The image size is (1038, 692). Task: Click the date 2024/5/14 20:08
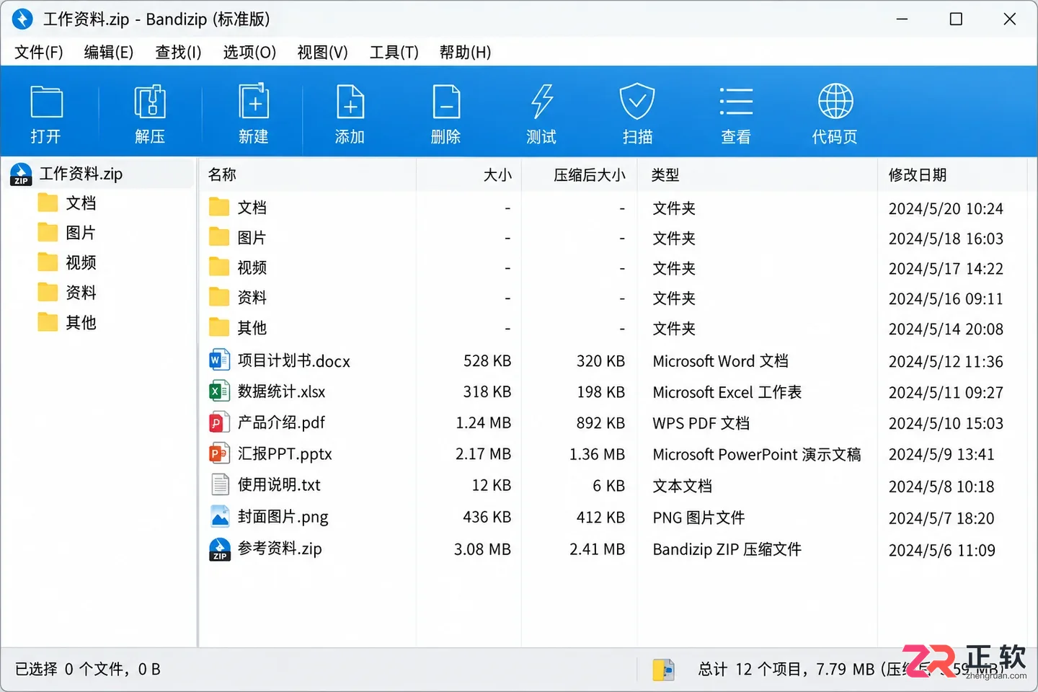tap(946, 329)
